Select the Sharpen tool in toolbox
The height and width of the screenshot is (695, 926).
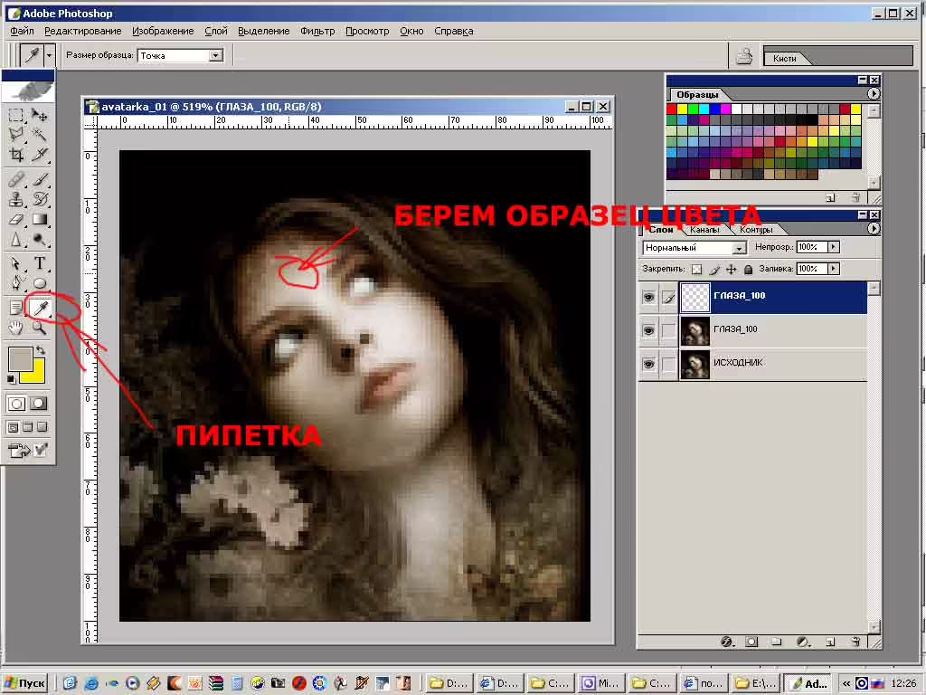tap(16, 239)
